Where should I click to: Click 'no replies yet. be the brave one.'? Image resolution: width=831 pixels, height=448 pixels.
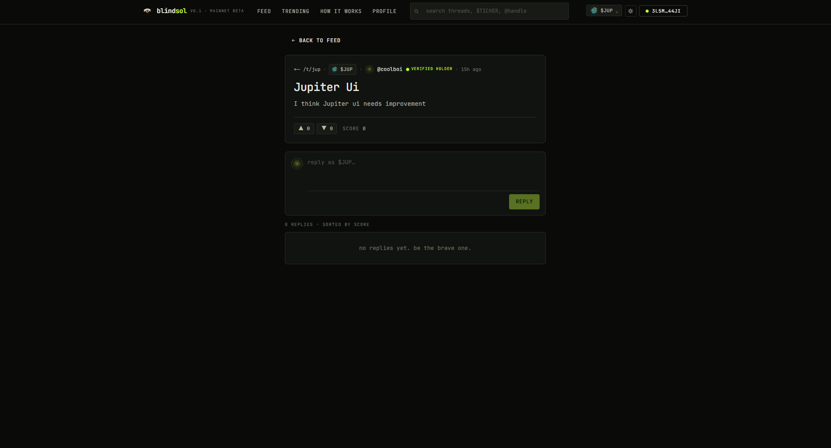coord(415,248)
